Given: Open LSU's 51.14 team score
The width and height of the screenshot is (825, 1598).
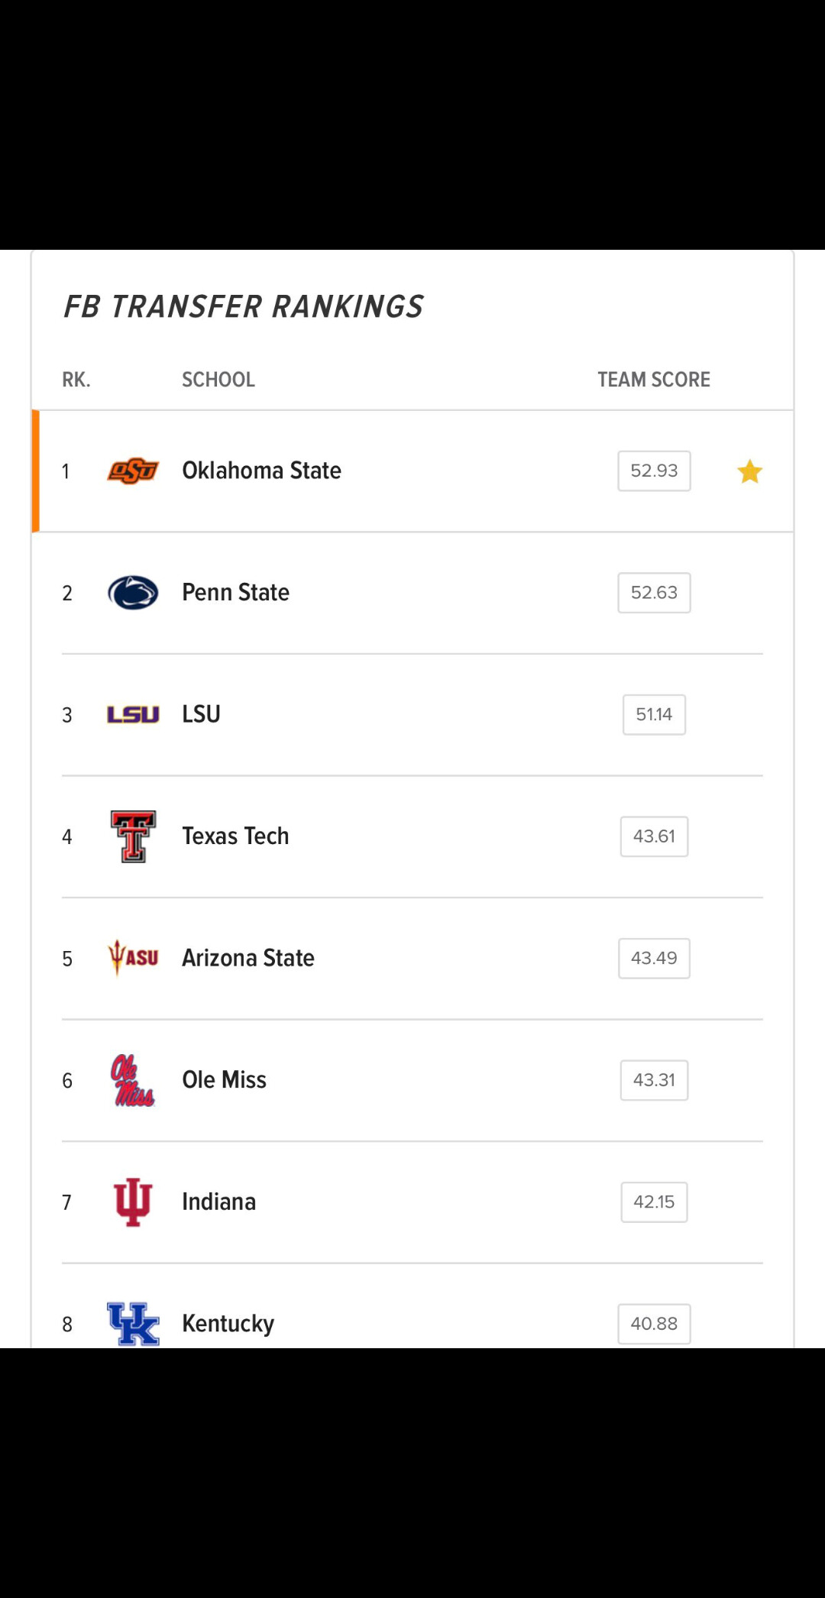Looking at the screenshot, I should (654, 715).
